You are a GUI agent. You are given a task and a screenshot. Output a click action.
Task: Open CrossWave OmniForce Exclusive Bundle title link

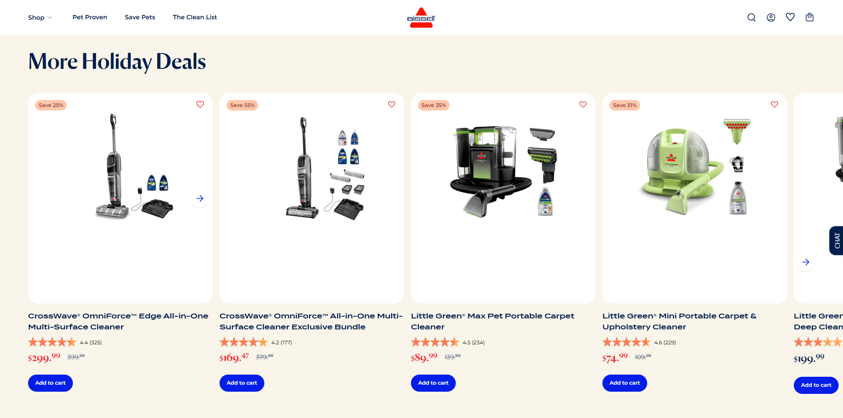tap(311, 321)
